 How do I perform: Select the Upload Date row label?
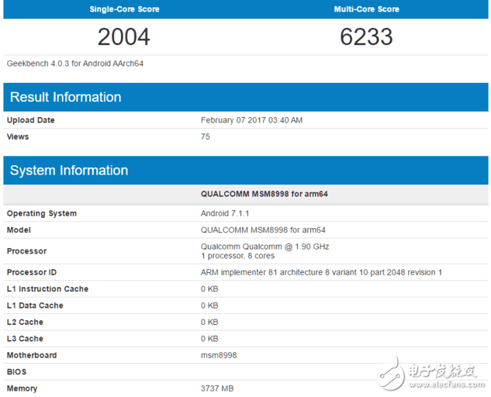(x=31, y=120)
